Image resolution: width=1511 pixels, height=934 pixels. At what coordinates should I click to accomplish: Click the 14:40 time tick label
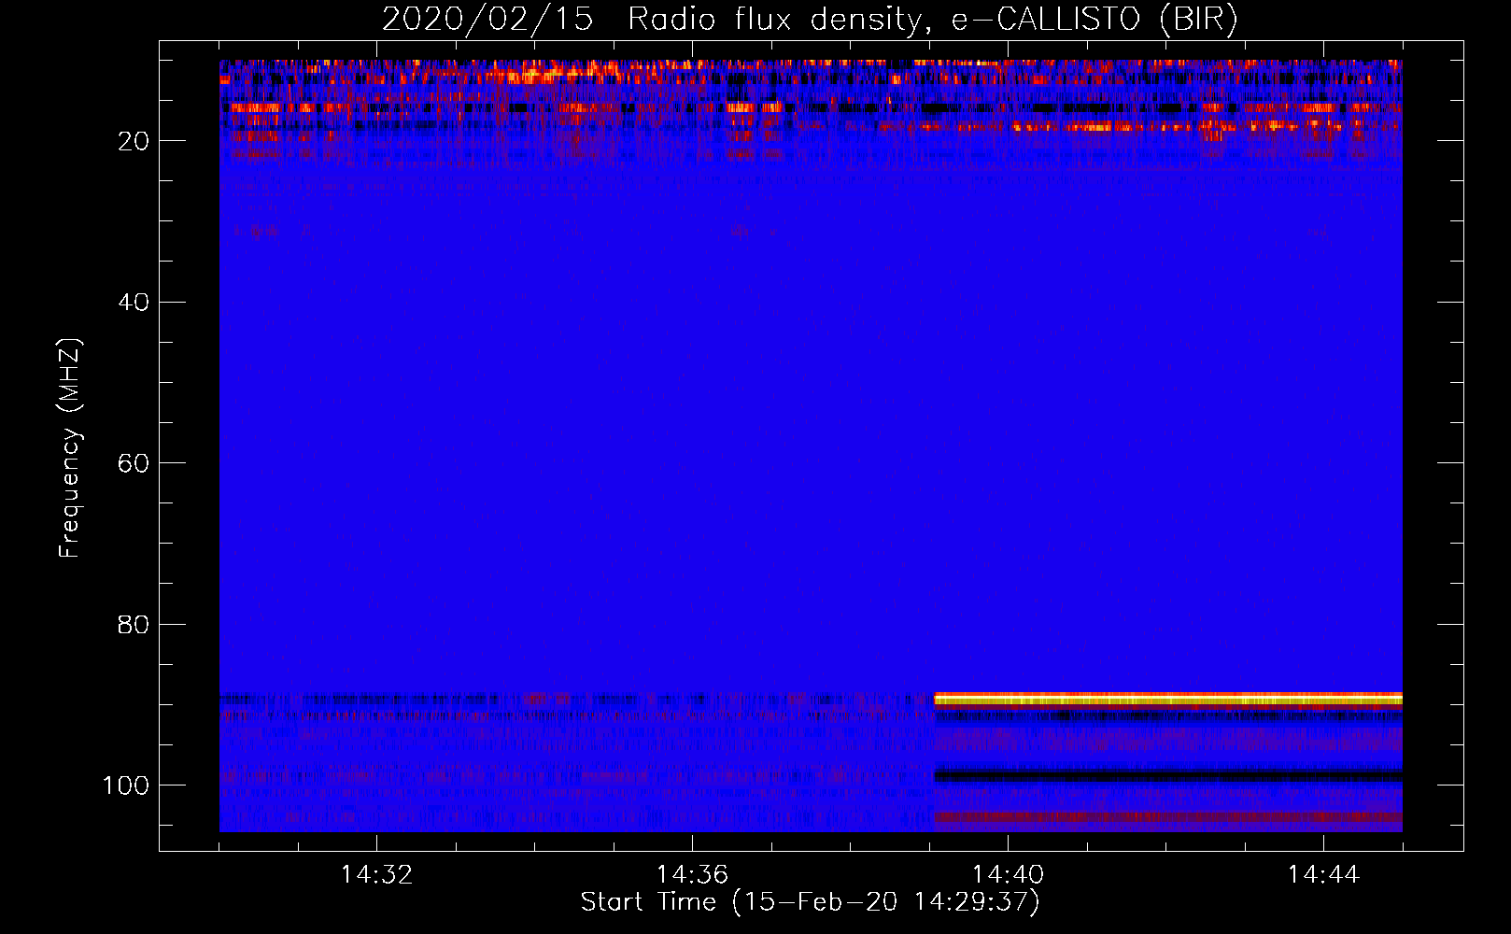[1008, 875]
